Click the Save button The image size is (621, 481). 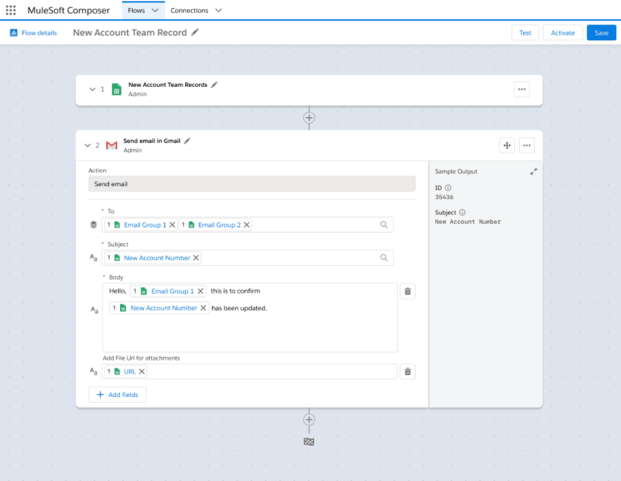[601, 32]
